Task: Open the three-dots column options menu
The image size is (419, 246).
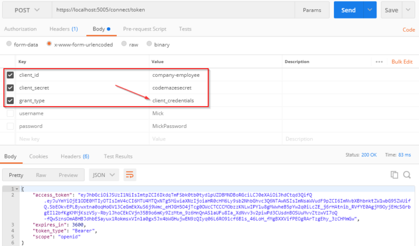Action: pyautogui.click(x=379, y=61)
